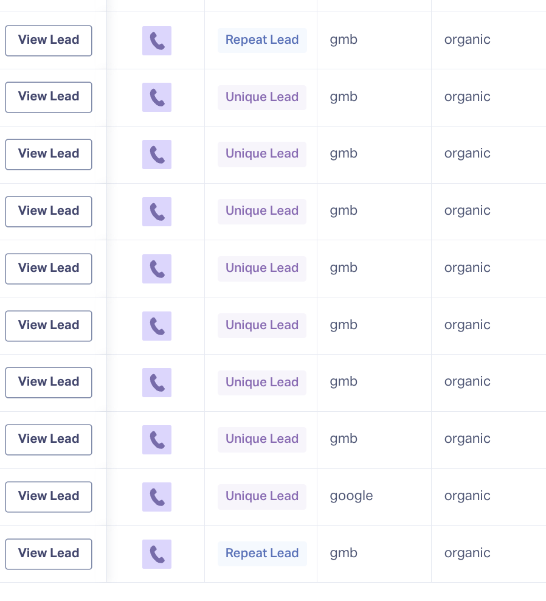Click the phone icon in the second row
Image resolution: width=546 pixels, height=601 pixels.
tap(156, 97)
